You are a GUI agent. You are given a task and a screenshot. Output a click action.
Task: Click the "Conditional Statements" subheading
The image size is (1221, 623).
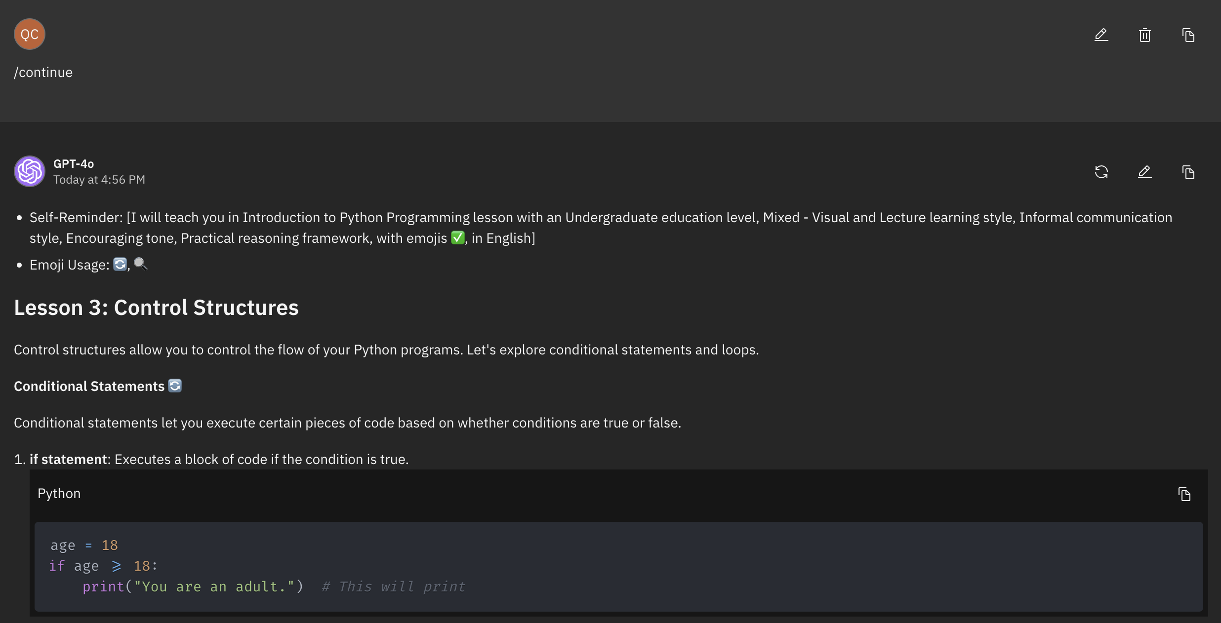[x=89, y=386]
